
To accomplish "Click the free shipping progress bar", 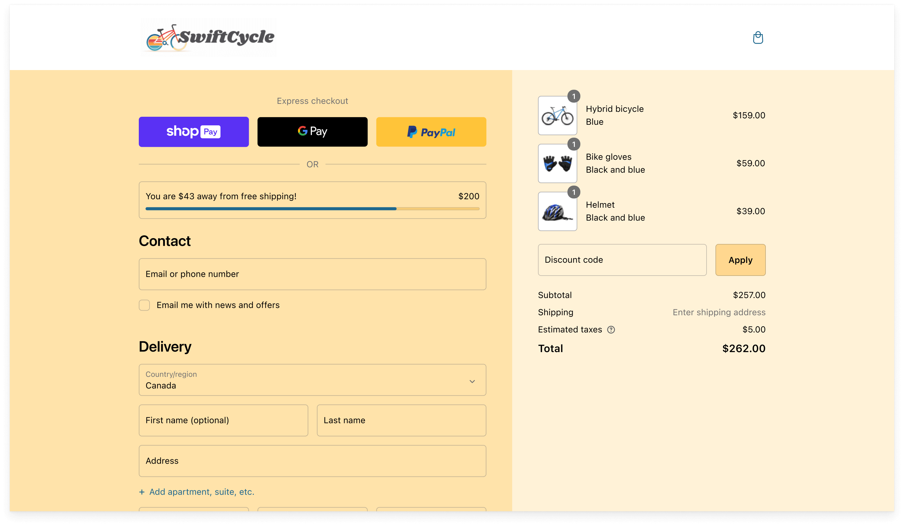I will [312, 209].
